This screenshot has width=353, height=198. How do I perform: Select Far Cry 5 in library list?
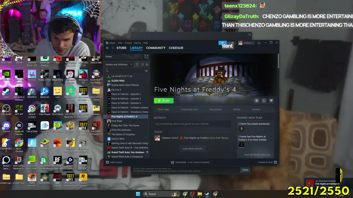tap(116, 90)
